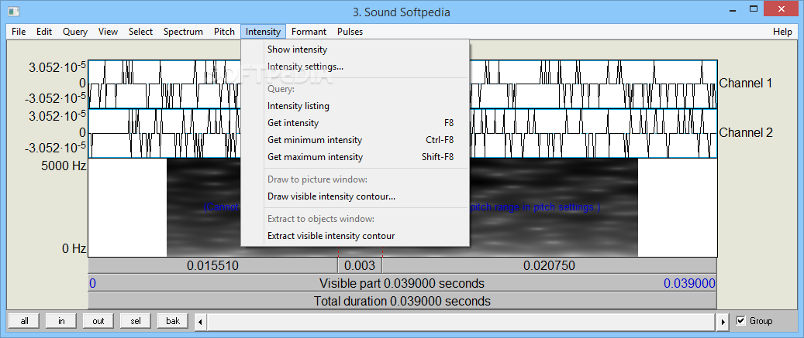Screen dimensions: 804x338
Task: Close the open Intensity menu
Action: click(263, 32)
